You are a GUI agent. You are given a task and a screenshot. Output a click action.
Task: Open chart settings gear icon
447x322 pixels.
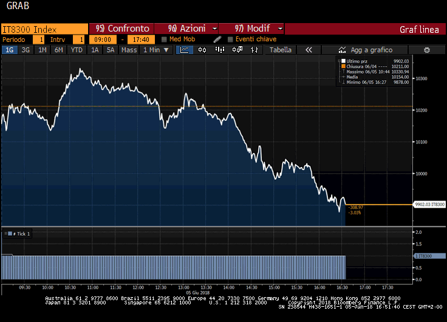pos(427,50)
